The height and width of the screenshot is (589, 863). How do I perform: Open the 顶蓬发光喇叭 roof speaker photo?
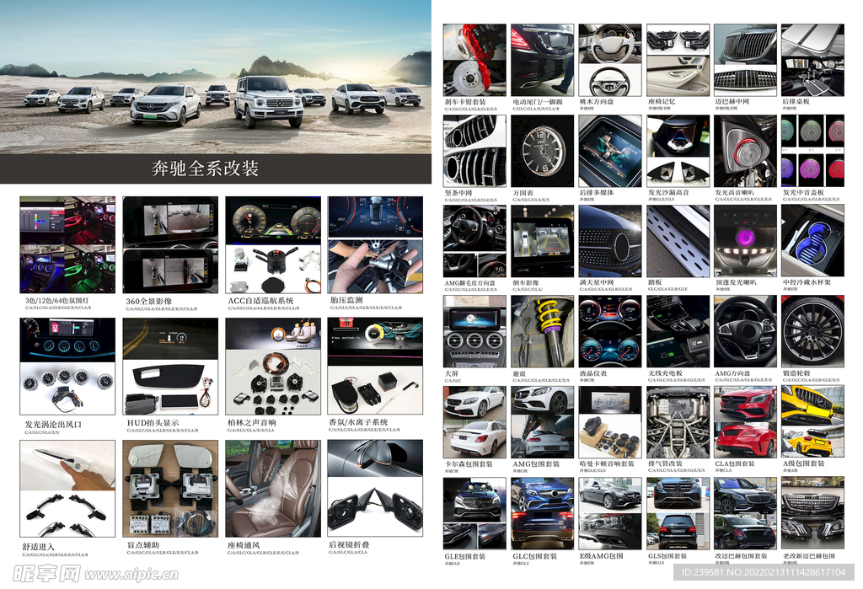(x=745, y=241)
